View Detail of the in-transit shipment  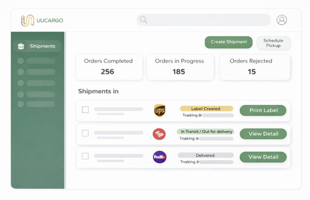tap(263, 134)
